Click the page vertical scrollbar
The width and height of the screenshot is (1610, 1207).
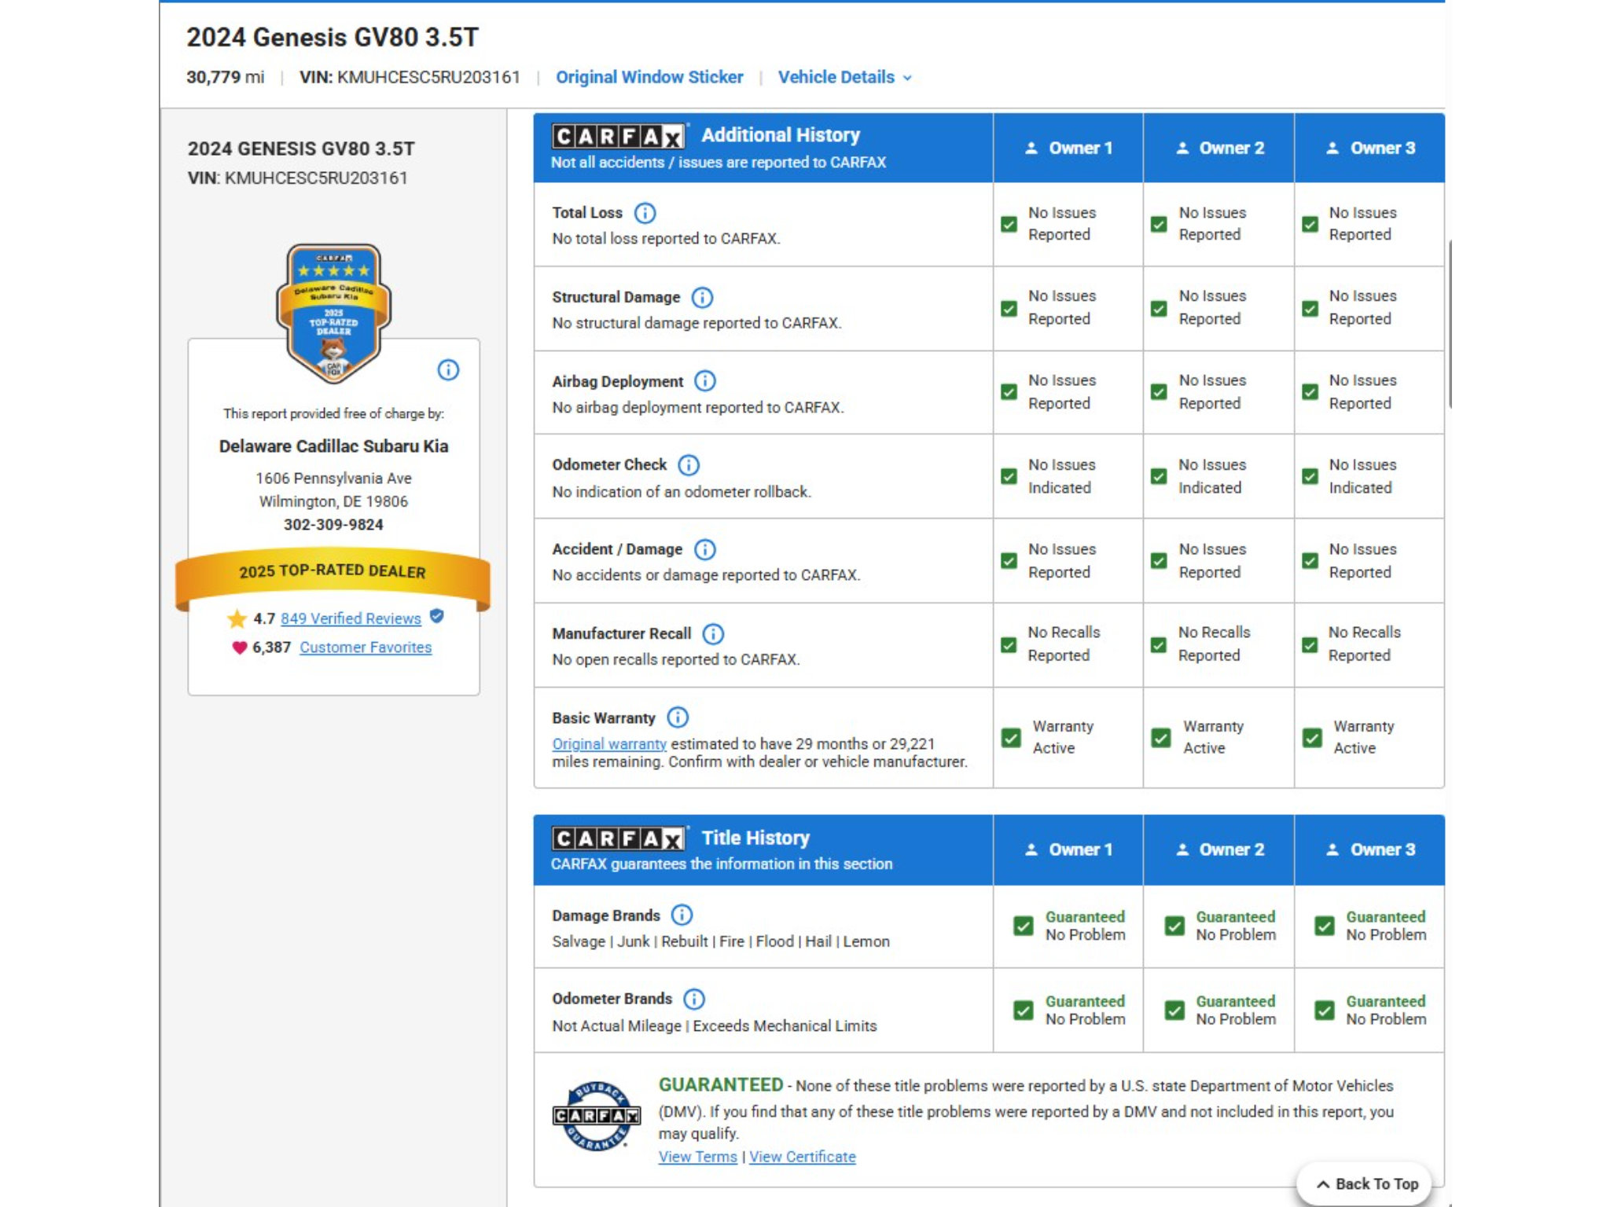1449,324
